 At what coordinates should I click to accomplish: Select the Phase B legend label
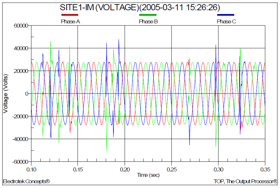(148, 22)
